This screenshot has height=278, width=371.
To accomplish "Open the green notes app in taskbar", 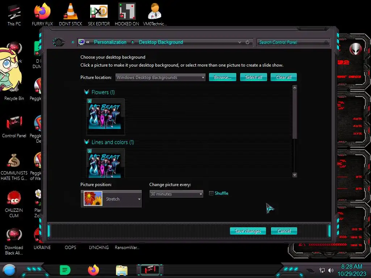I will click(65, 270).
